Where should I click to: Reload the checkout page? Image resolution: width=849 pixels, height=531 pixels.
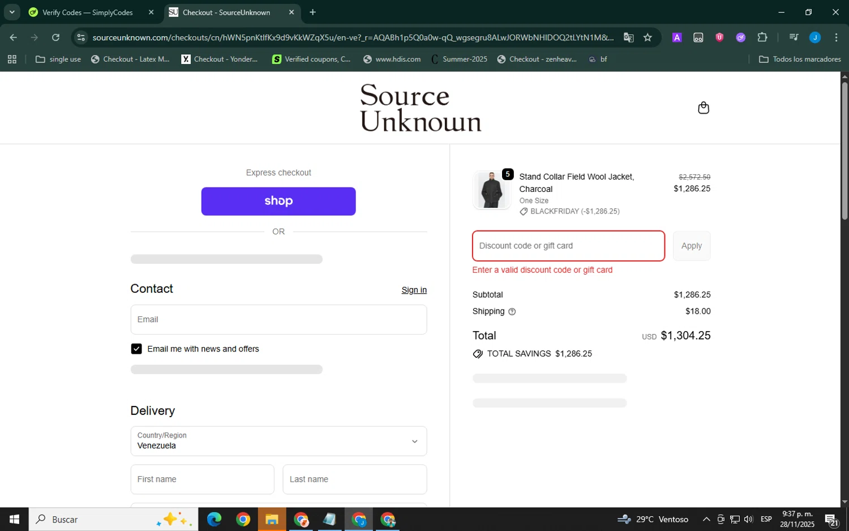pos(55,37)
